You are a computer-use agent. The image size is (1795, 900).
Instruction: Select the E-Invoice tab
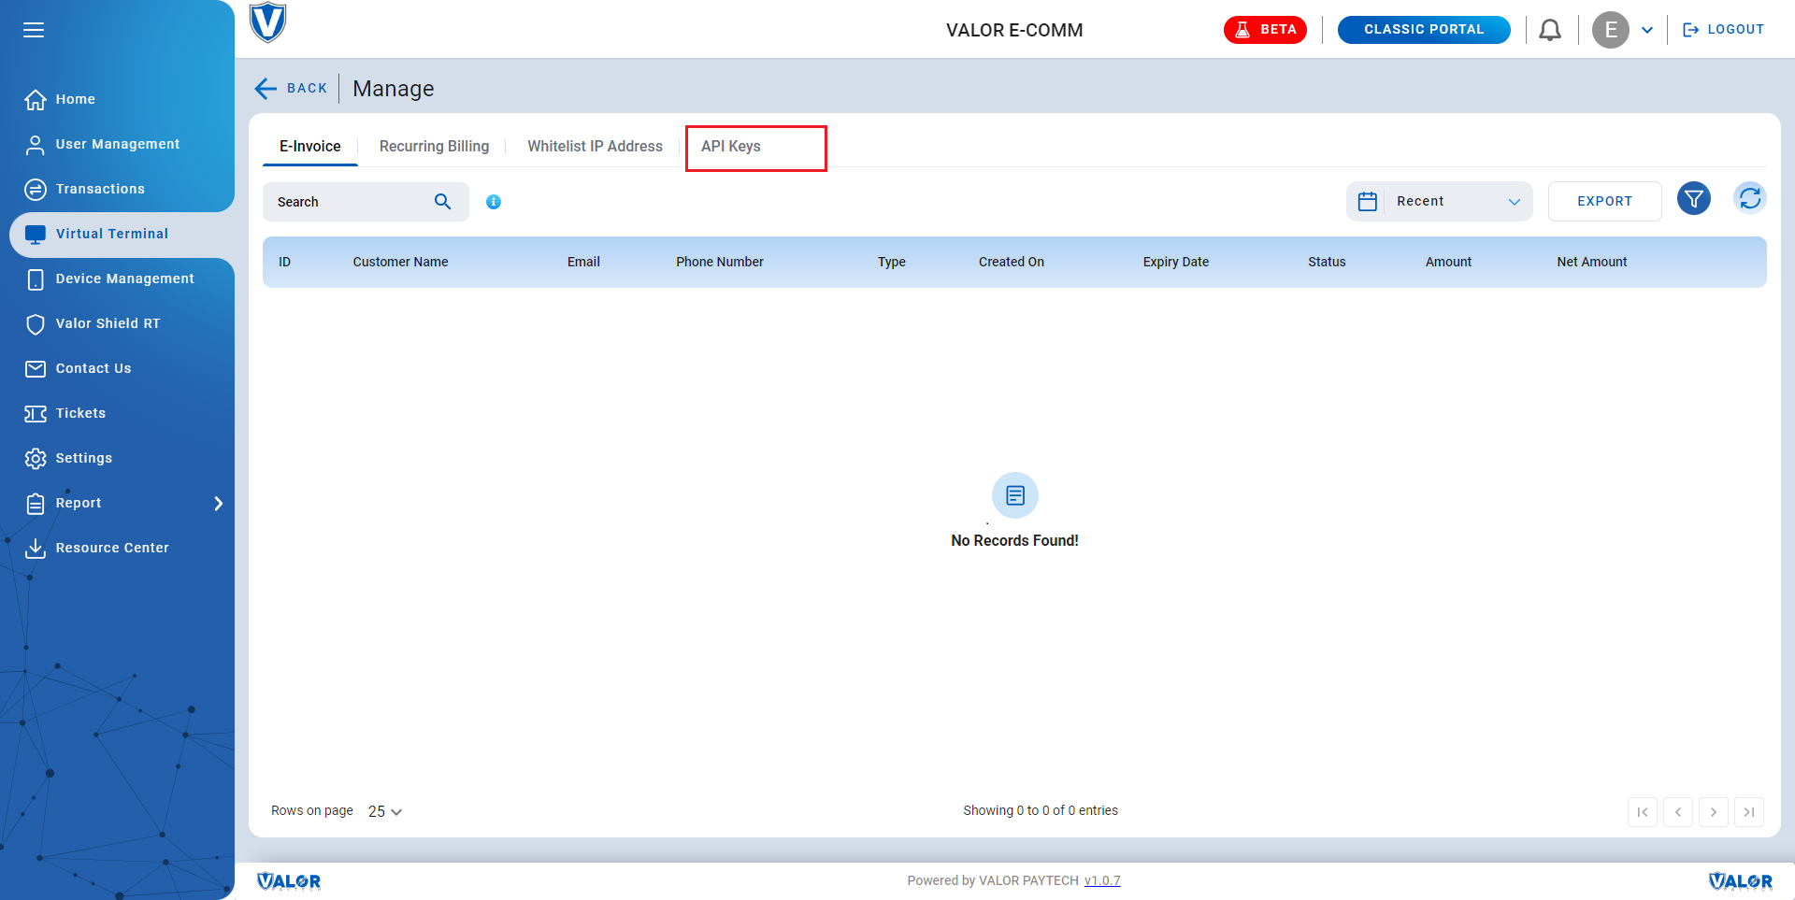pos(310,147)
